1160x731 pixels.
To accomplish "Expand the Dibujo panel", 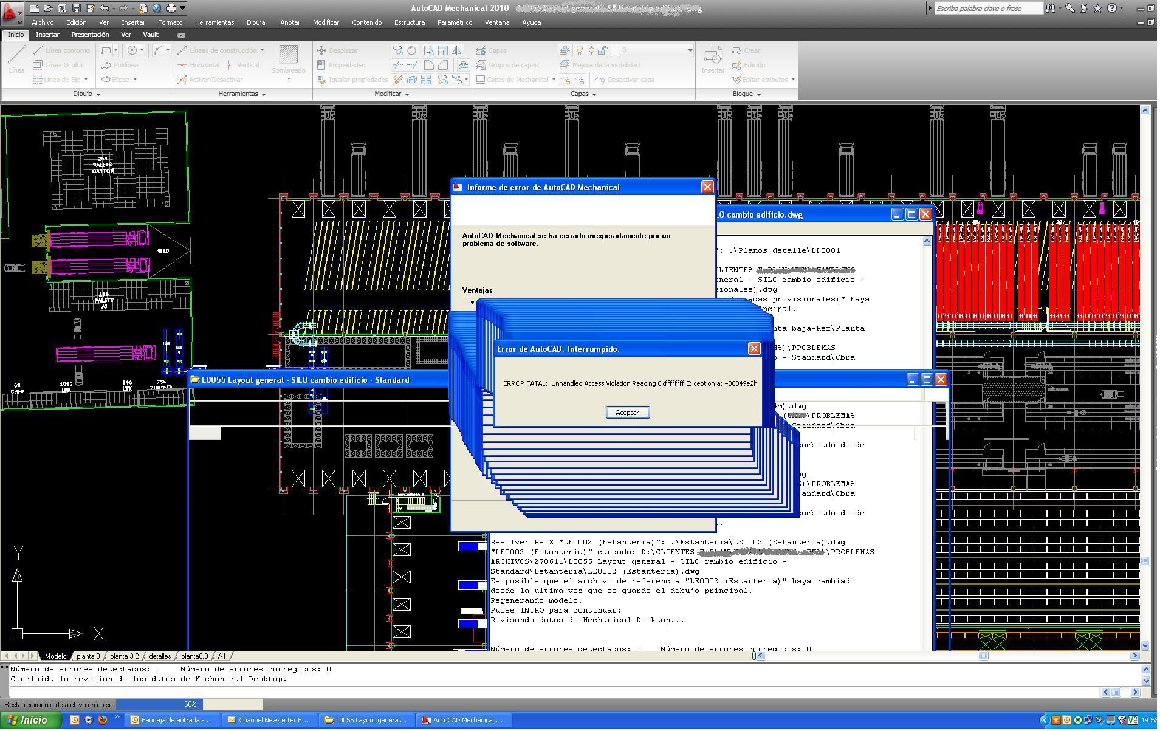I will (x=86, y=94).
